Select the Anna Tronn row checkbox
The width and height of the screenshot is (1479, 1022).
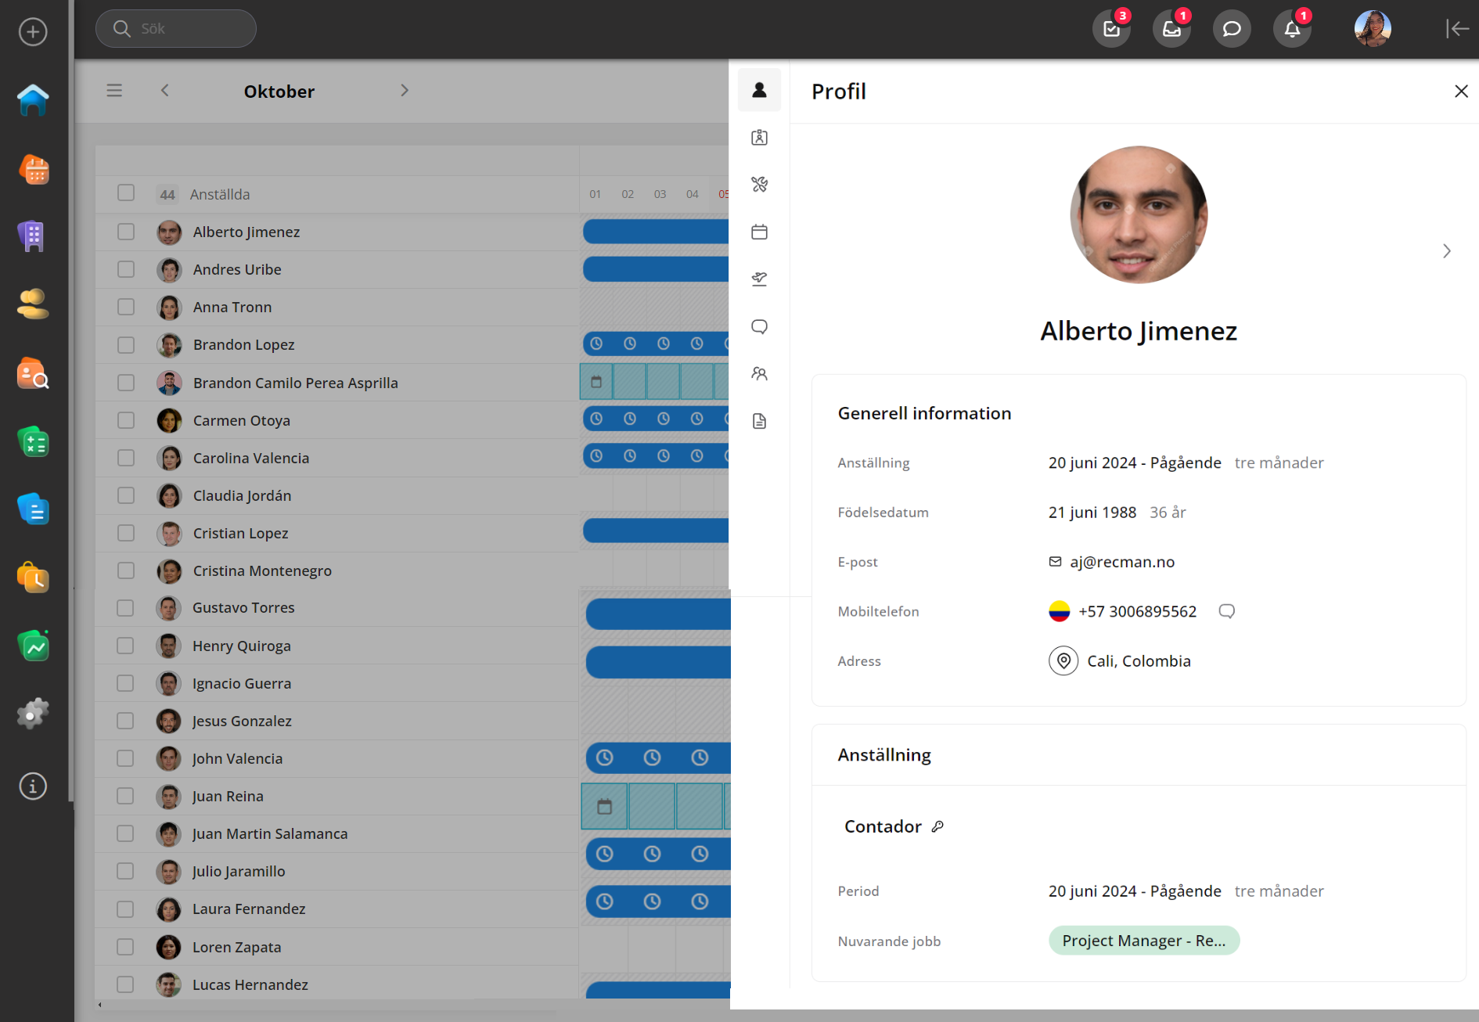point(126,307)
